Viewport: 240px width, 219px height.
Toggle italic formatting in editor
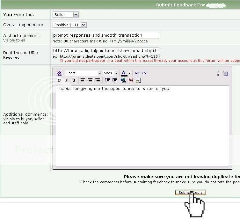[66, 80]
